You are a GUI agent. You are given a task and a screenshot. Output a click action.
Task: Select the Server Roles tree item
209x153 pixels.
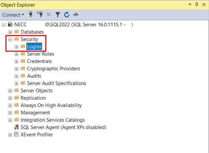40,54
